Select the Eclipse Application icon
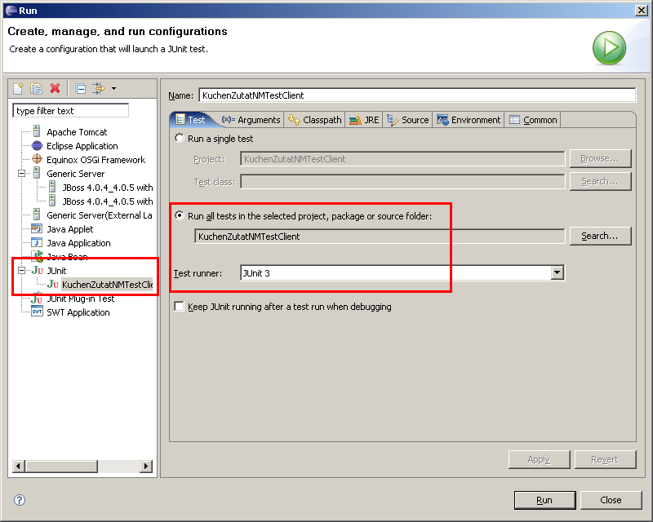The image size is (653, 522). (37, 146)
